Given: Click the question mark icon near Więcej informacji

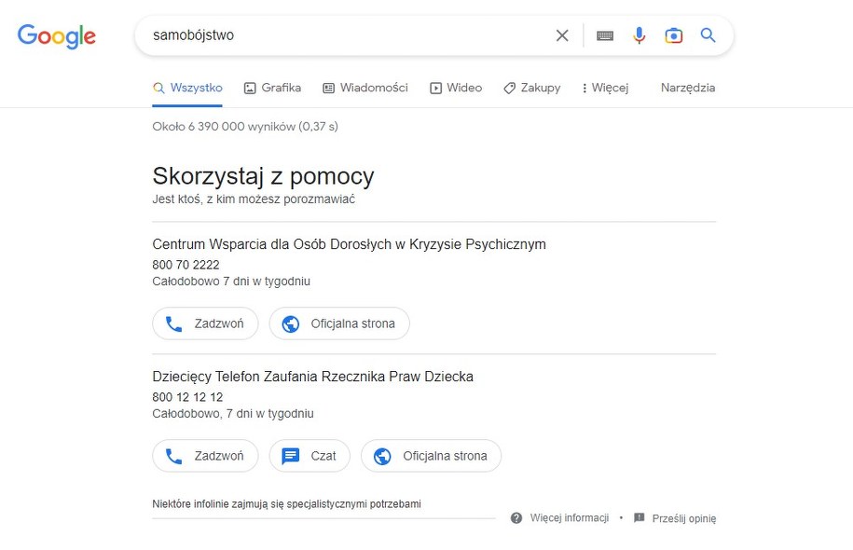Looking at the screenshot, I should tap(515, 517).
